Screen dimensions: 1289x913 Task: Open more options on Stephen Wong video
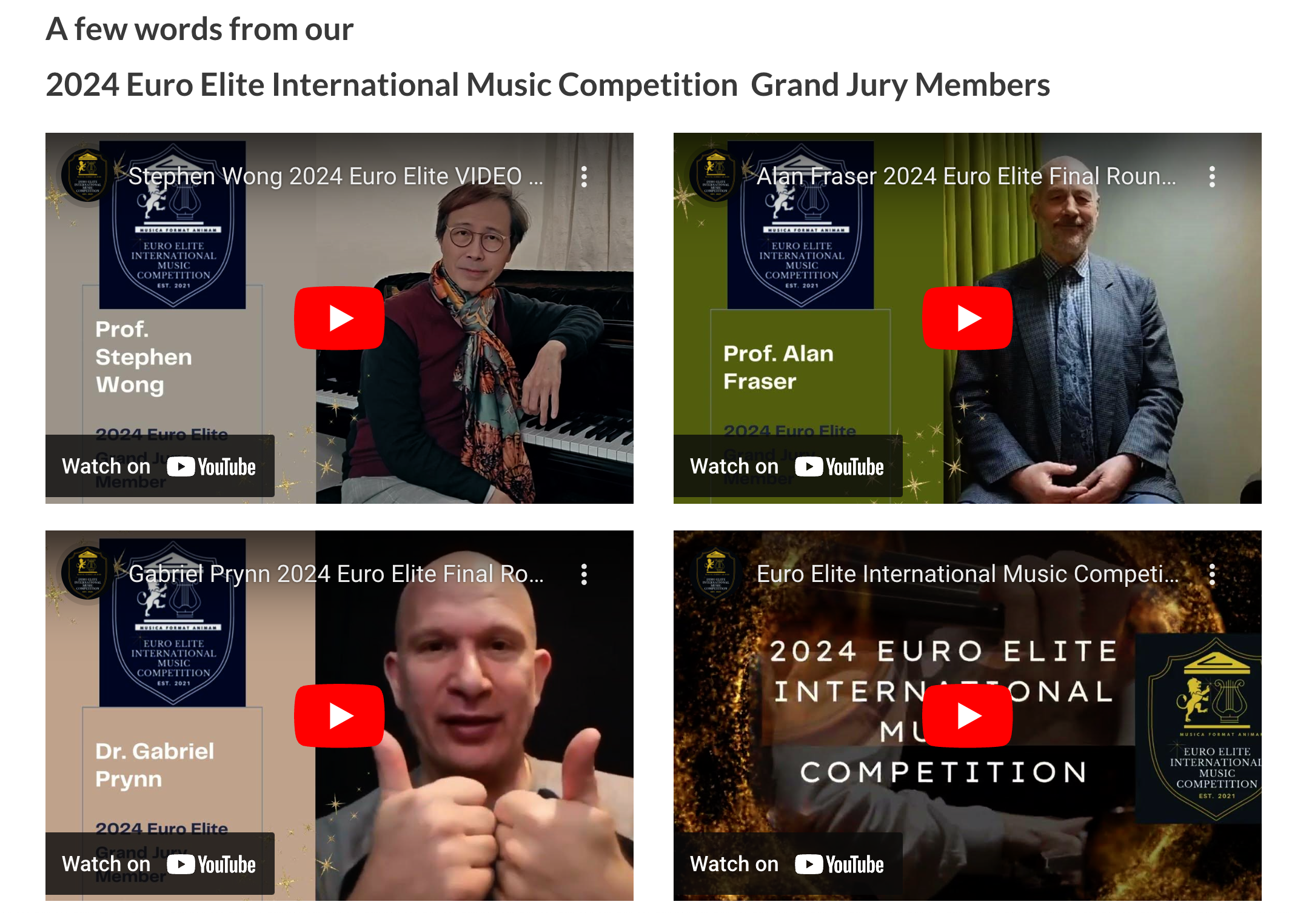[x=584, y=176]
